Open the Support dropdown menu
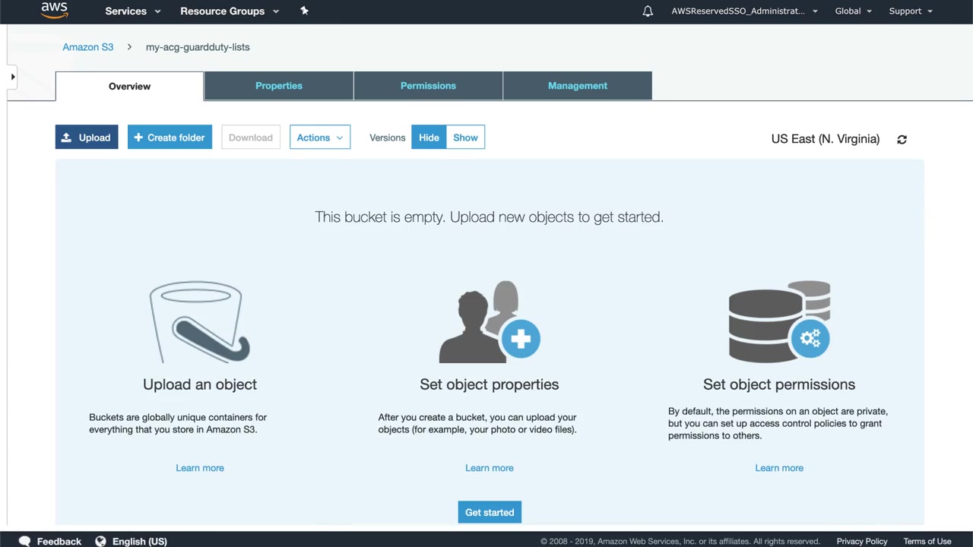Viewport: 973px width, 547px height. [x=911, y=11]
